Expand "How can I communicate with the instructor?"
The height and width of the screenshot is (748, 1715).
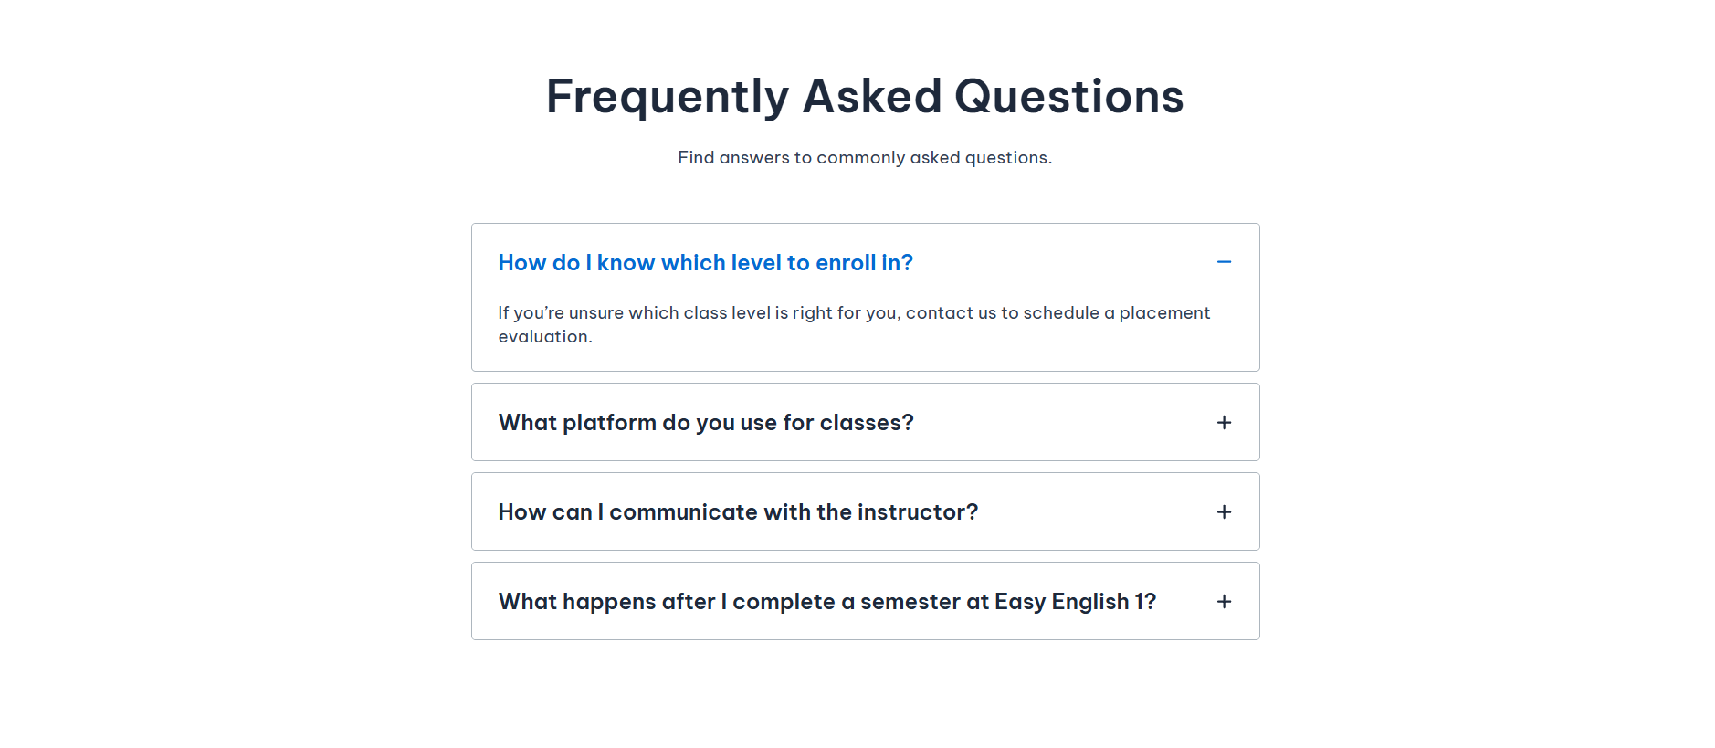(737, 512)
